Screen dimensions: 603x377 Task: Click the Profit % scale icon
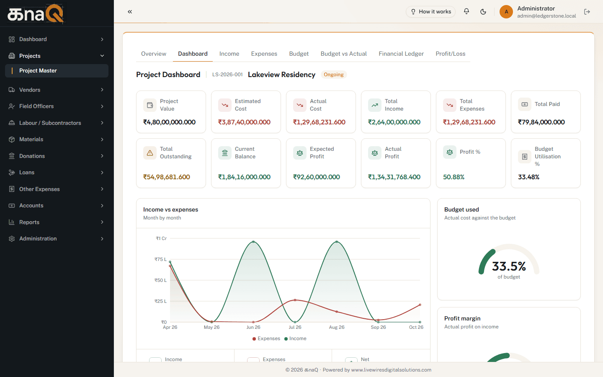450,152
